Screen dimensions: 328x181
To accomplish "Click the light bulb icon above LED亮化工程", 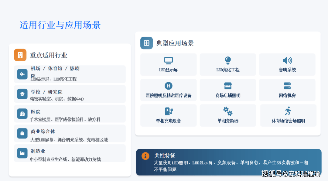I will tap(228, 60).
